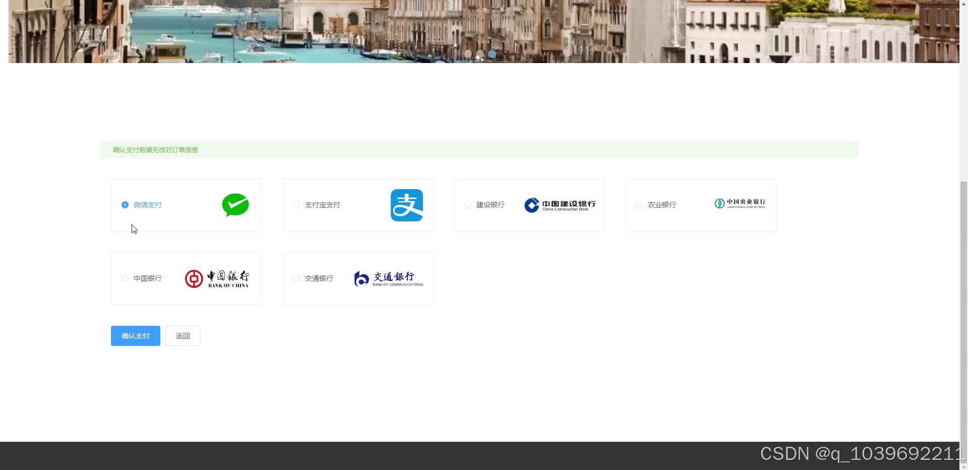
Task: Click the 交通银行 label text
Action: pyautogui.click(x=319, y=278)
